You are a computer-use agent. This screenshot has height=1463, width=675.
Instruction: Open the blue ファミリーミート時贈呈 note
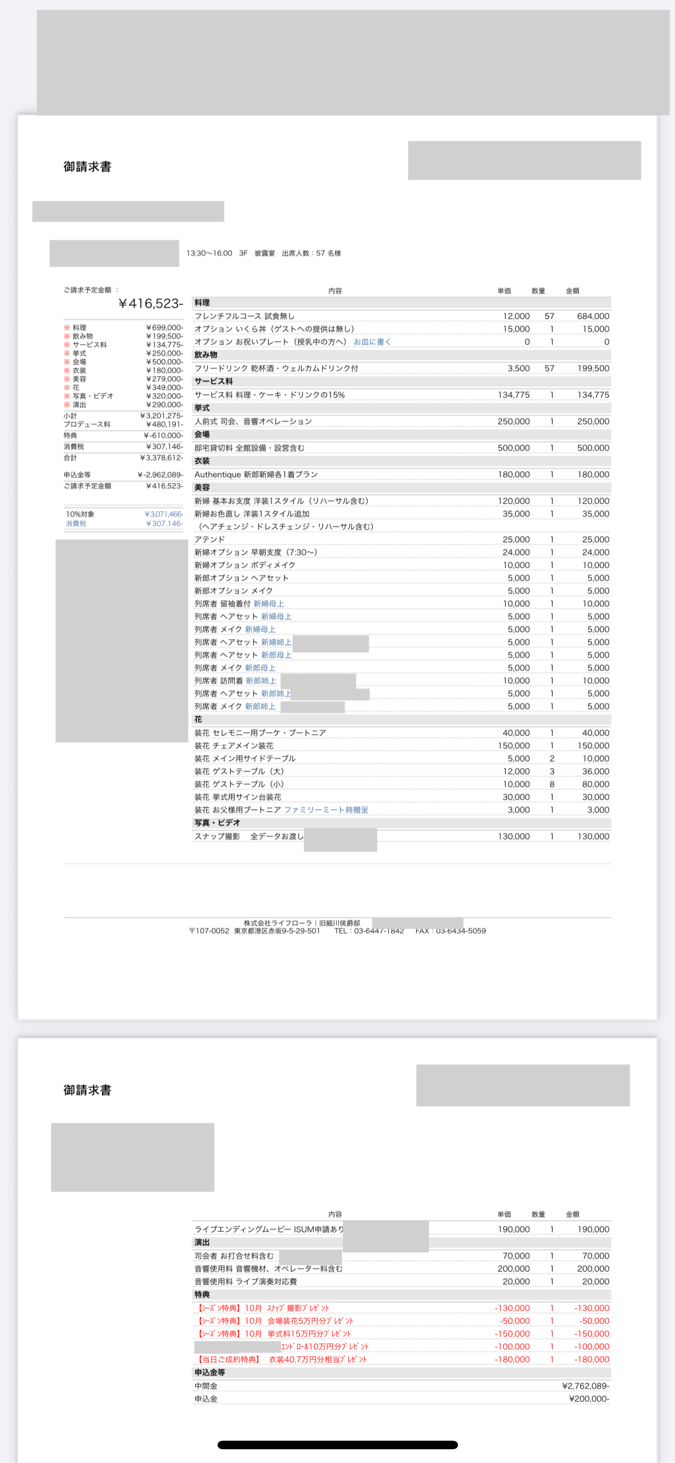point(326,810)
